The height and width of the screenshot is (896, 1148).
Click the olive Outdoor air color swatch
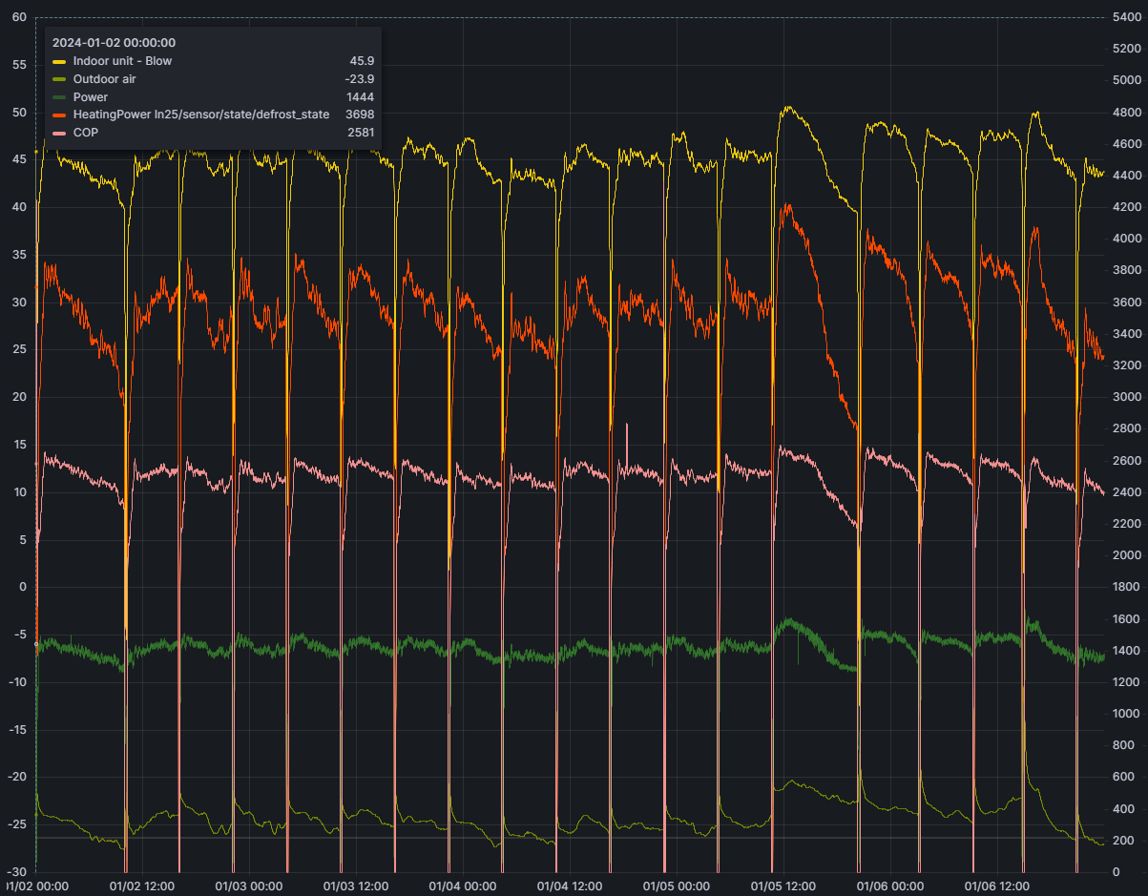[x=59, y=79]
